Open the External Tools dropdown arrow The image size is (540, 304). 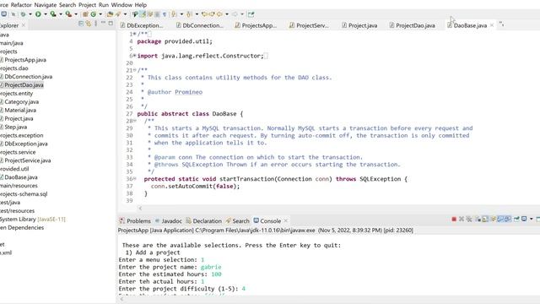pos(76,14)
